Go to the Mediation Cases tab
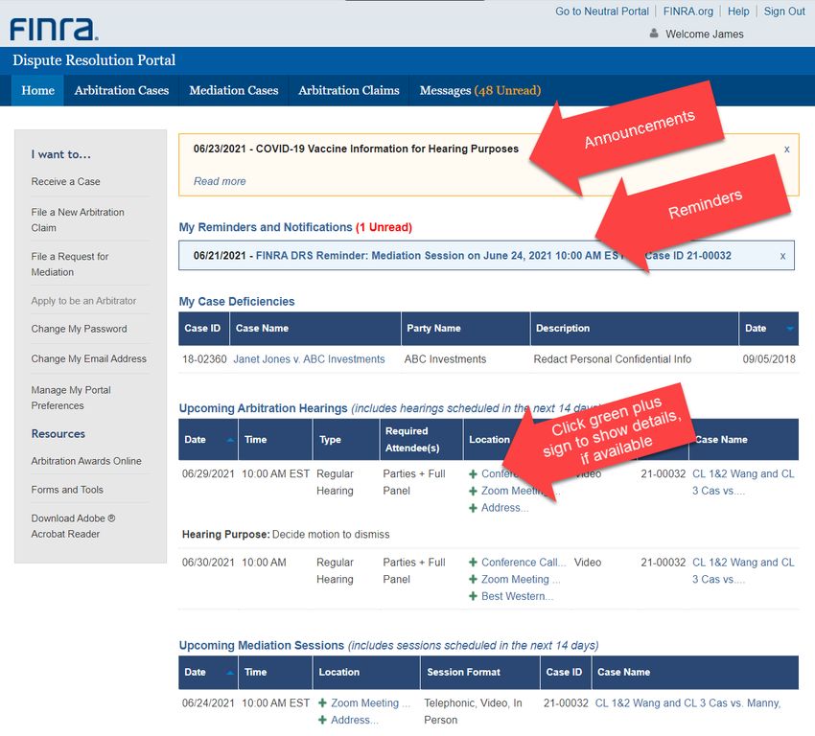This screenshot has width=815, height=736. click(x=234, y=90)
